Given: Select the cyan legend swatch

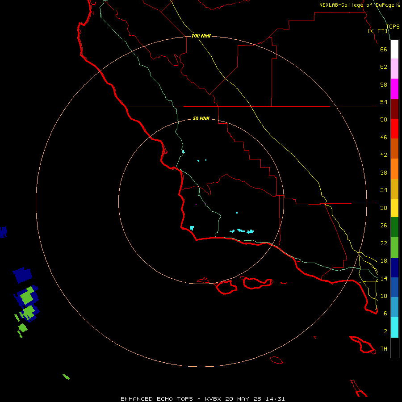Looking at the screenshot, I should tap(394, 327).
